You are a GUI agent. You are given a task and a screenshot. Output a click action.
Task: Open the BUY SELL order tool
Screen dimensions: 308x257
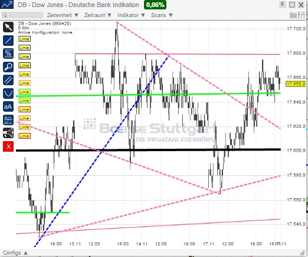click(8, 120)
